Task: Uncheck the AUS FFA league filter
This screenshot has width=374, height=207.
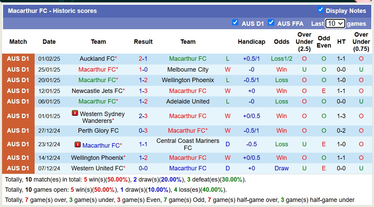Action: click(271, 23)
